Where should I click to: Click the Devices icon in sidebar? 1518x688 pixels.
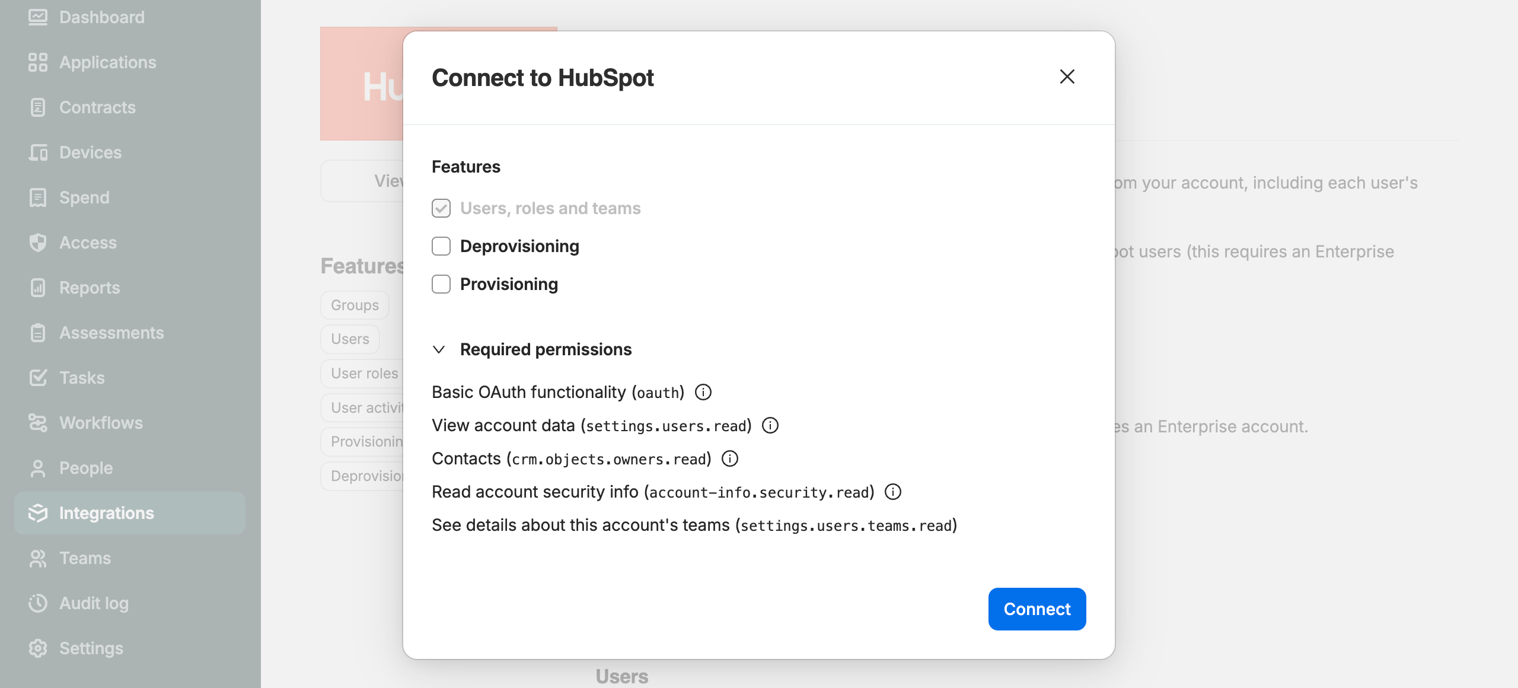click(38, 152)
